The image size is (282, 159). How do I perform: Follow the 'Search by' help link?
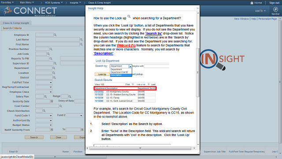[154, 34]
